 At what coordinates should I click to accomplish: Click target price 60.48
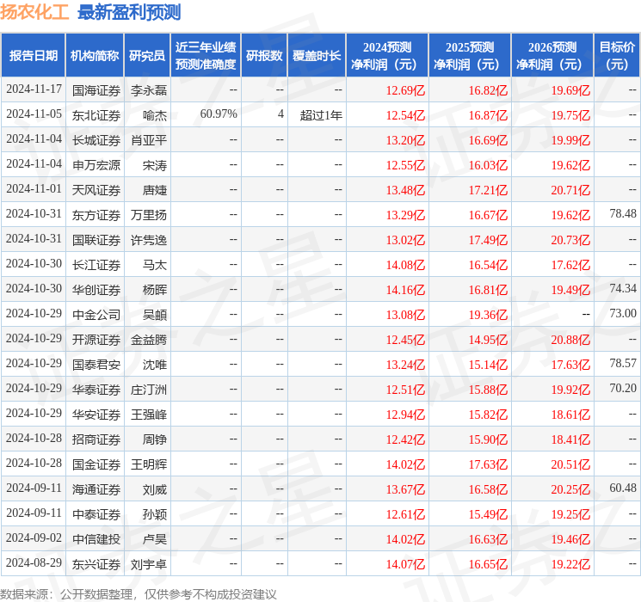623,488
